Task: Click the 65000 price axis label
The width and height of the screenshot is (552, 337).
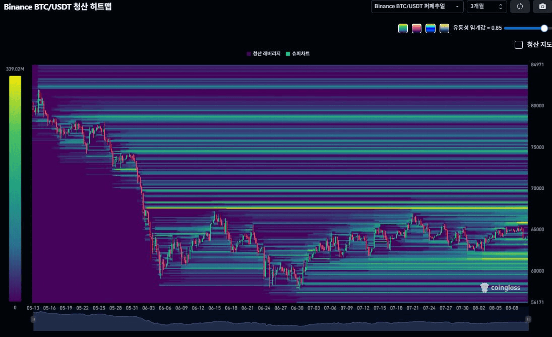Action: coord(537,229)
